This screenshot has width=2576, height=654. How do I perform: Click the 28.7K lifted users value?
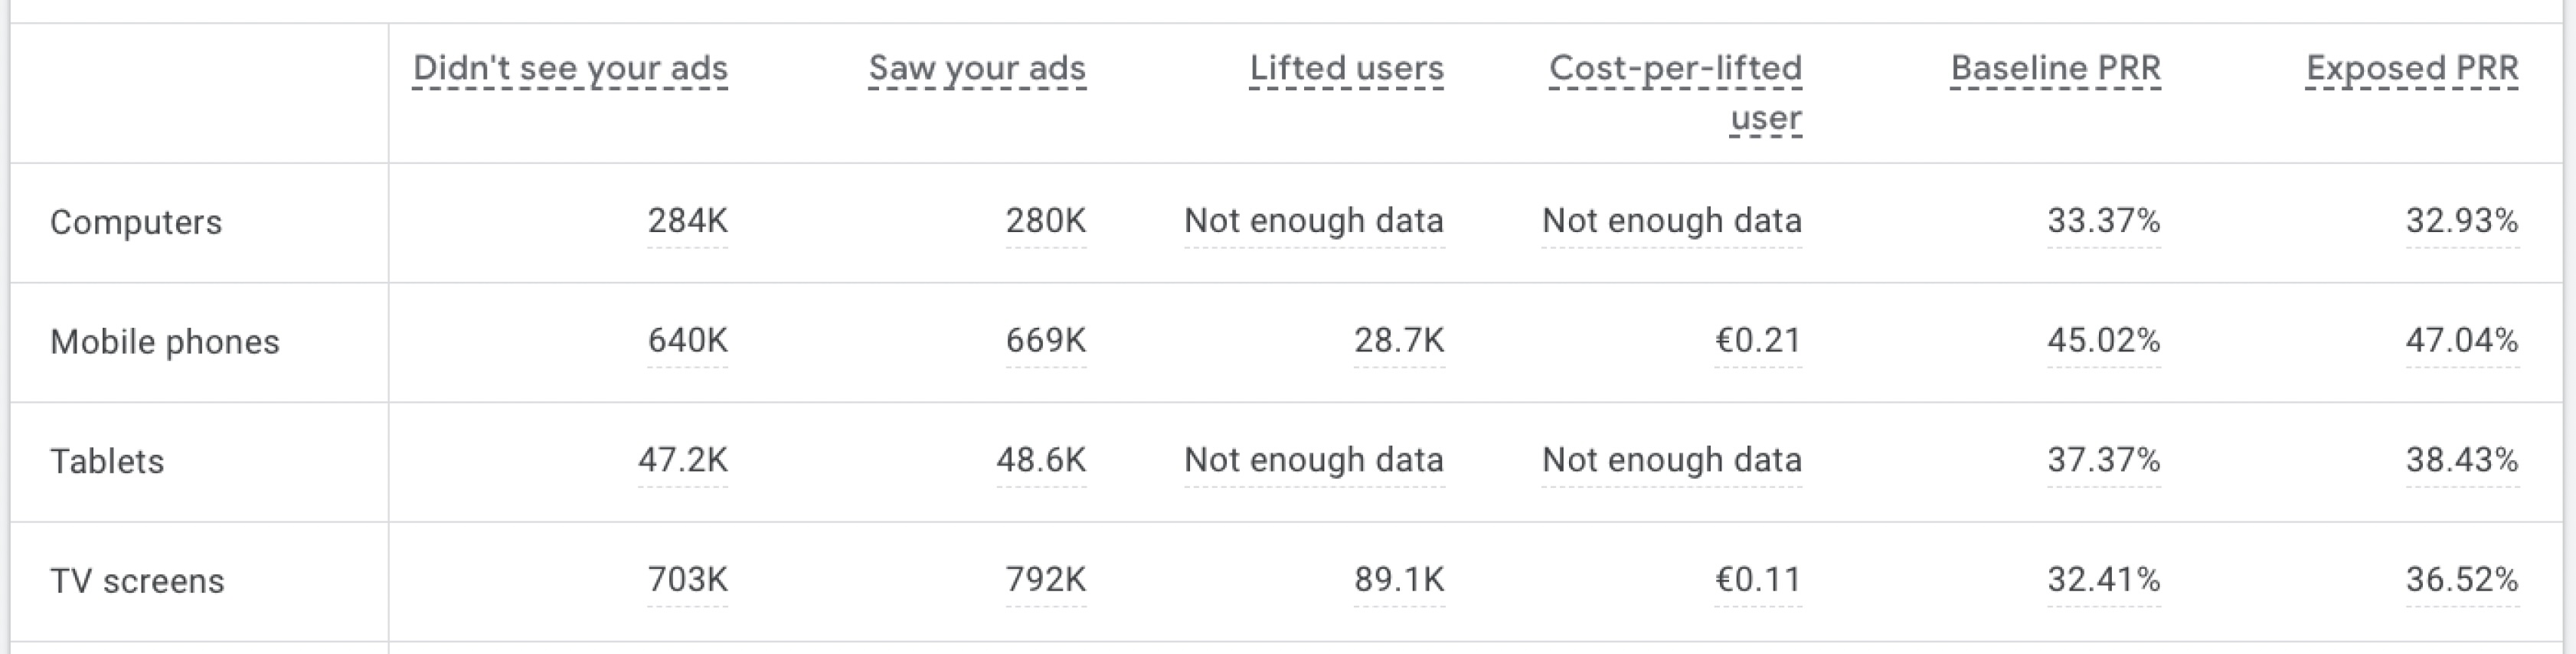(x=1399, y=340)
